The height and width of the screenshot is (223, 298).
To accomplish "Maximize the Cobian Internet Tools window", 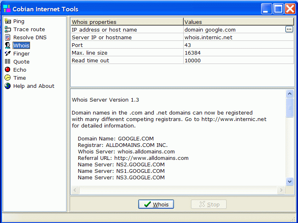I will (x=278, y=9).
